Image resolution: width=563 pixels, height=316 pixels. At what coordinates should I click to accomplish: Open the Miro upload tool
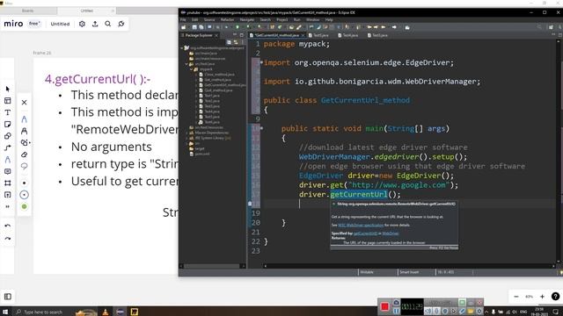[x=8, y=195]
